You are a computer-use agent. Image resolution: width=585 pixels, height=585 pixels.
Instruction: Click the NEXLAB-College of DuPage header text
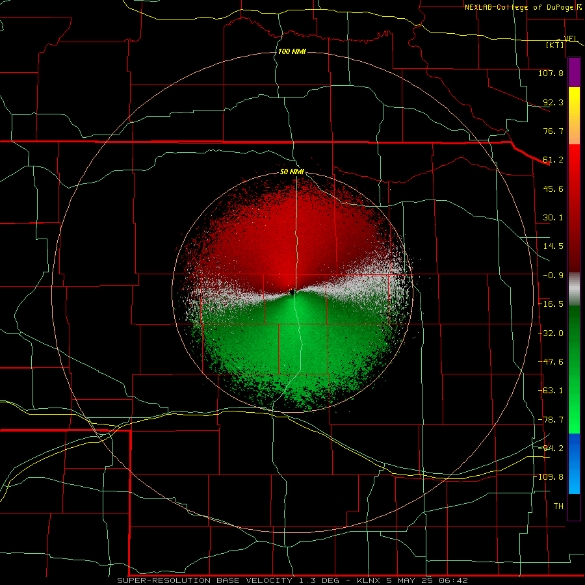point(519,7)
